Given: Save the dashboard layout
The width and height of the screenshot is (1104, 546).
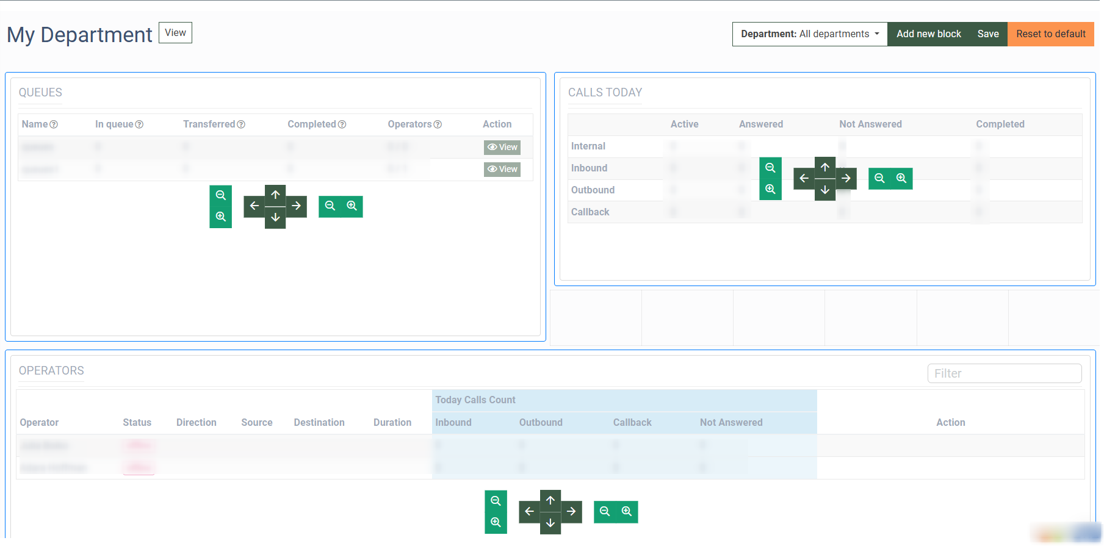Looking at the screenshot, I should point(987,34).
